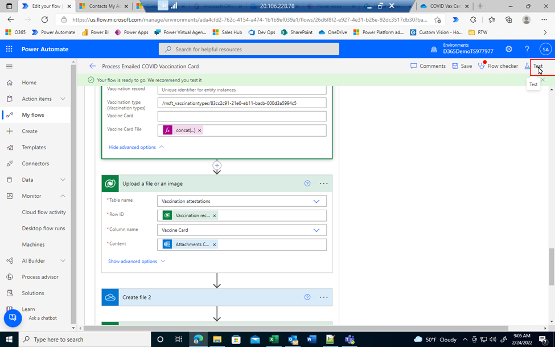The width and height of the screenshot is (555, 347).
Task: Open ellipsis menu on Create file 2
Action: coord(323,297)
